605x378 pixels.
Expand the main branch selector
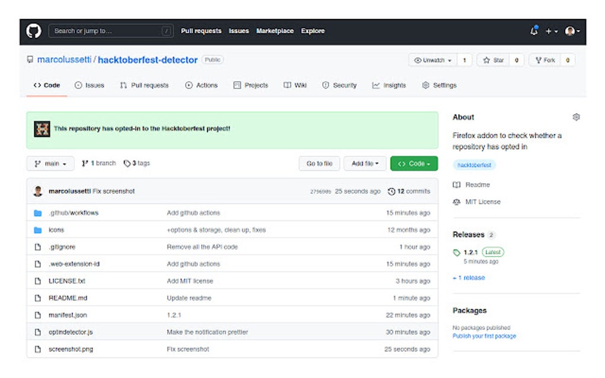pos(50,163)
